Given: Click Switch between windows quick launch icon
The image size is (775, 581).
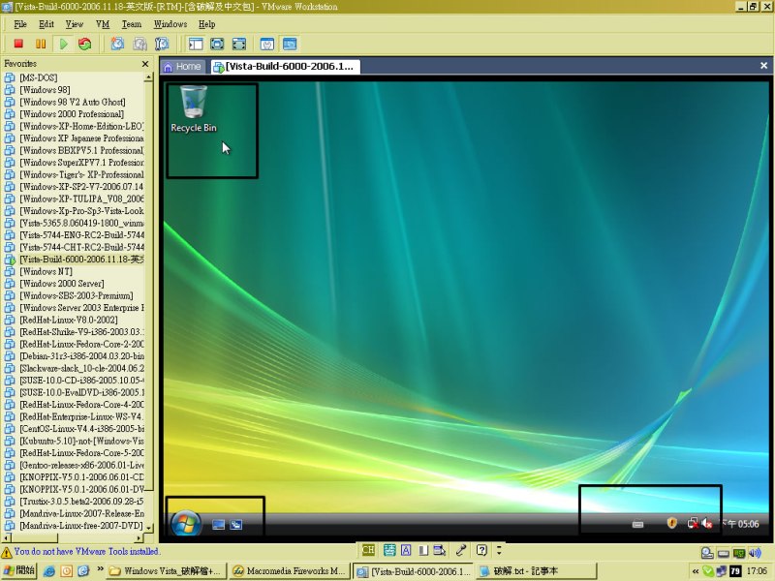Looking at the screenshot, I should point(235,525).
